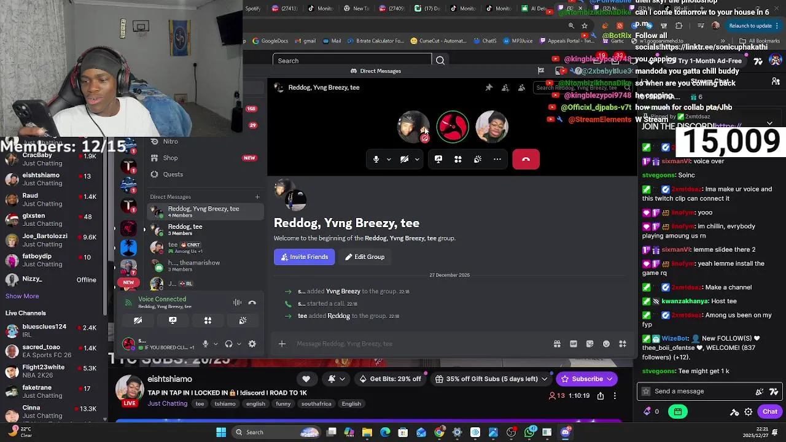786x442 pixels.
Task: Open Discord from taskbar
Action: 565,432
